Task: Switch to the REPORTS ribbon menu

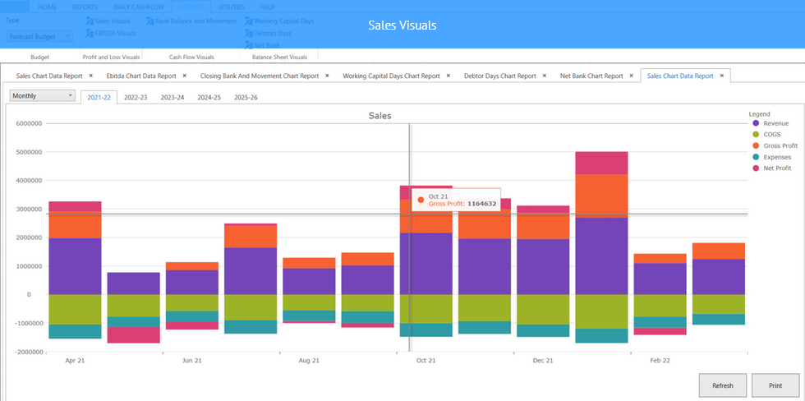Action: (85, 7)
